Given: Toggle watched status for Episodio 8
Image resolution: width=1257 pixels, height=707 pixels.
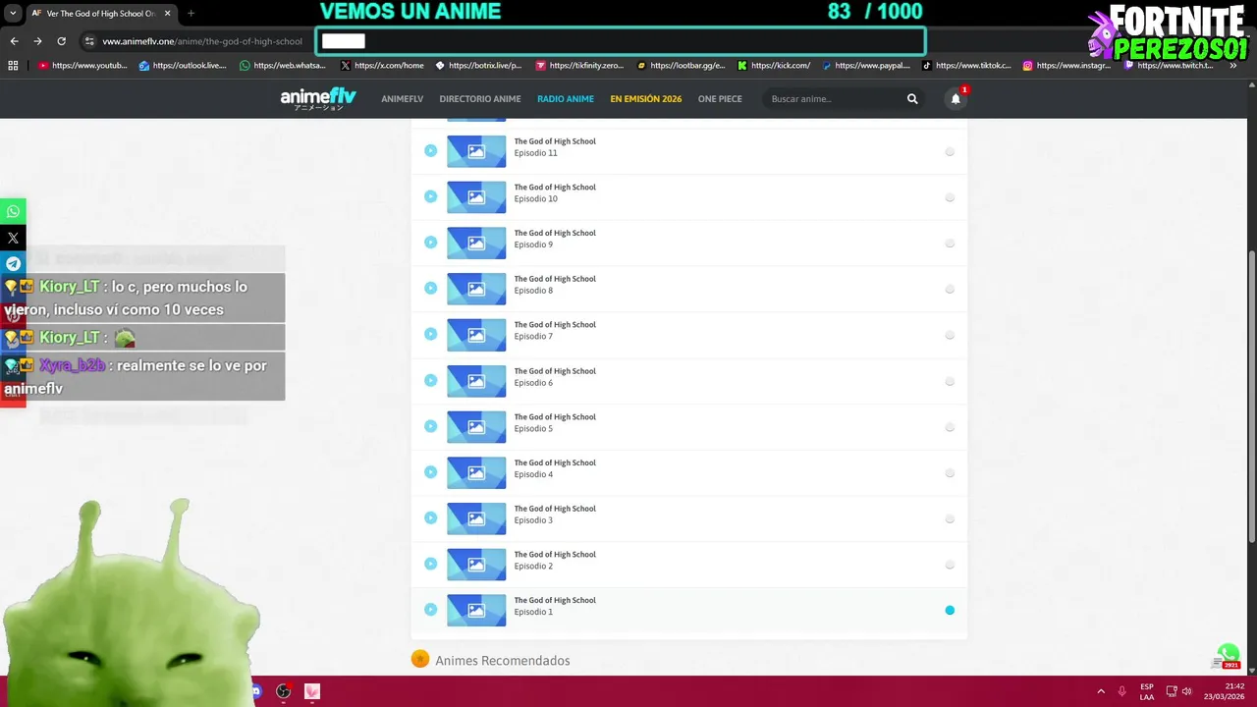Looking at the screenshot, I should click(950, 290).
